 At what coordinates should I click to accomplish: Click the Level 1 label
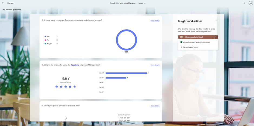pos(102,92)
